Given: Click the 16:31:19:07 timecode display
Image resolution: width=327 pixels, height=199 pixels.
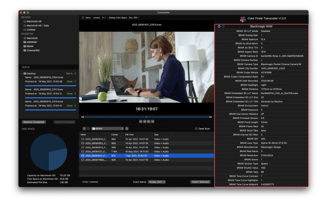Looking at the screenshot, I should point(147,109).
